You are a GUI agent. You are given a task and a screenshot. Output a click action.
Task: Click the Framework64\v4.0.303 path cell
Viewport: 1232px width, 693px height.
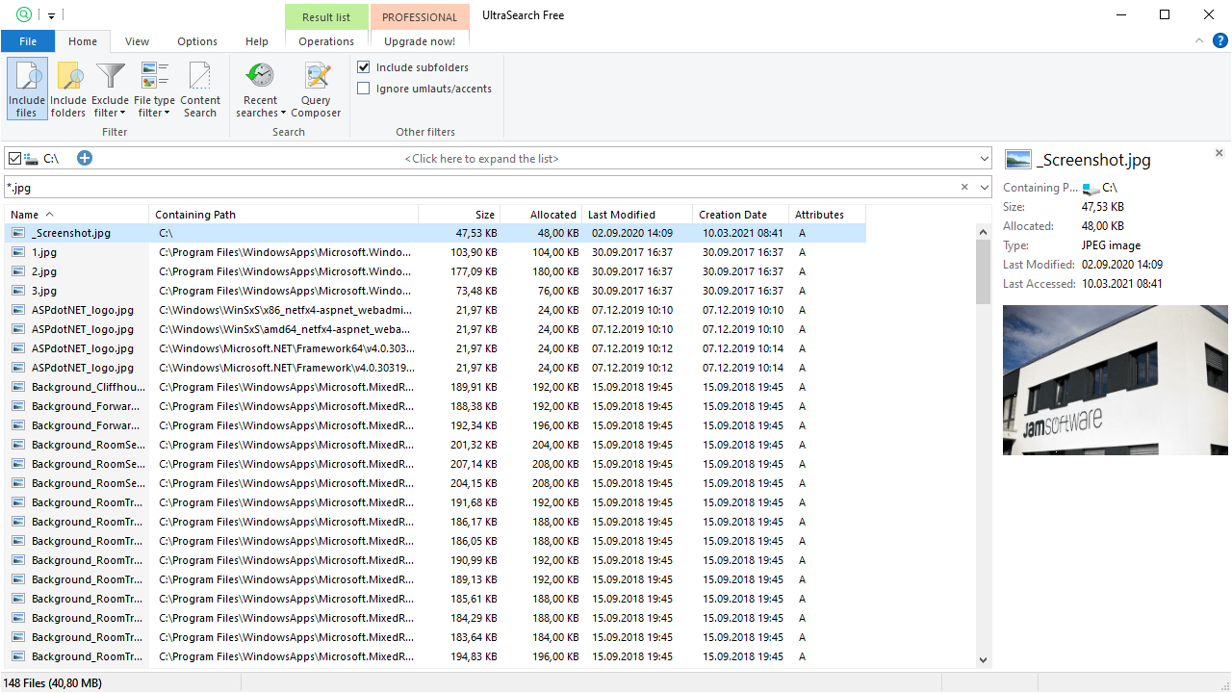286,348
